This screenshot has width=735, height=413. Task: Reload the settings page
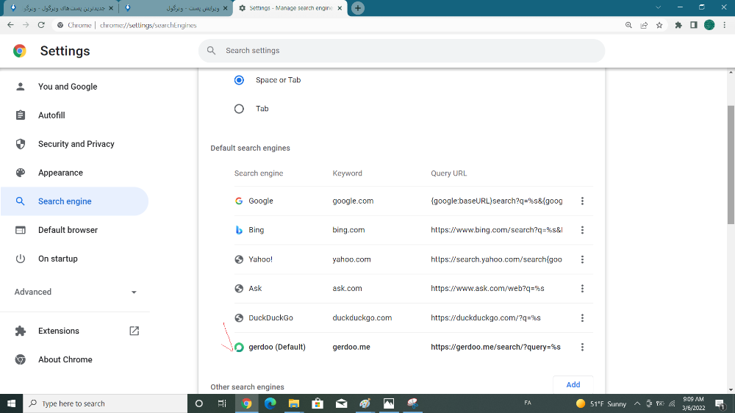(x=41, y=25)
